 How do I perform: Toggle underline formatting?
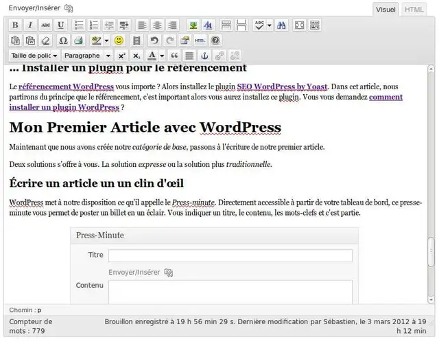[x=61, y=25]
